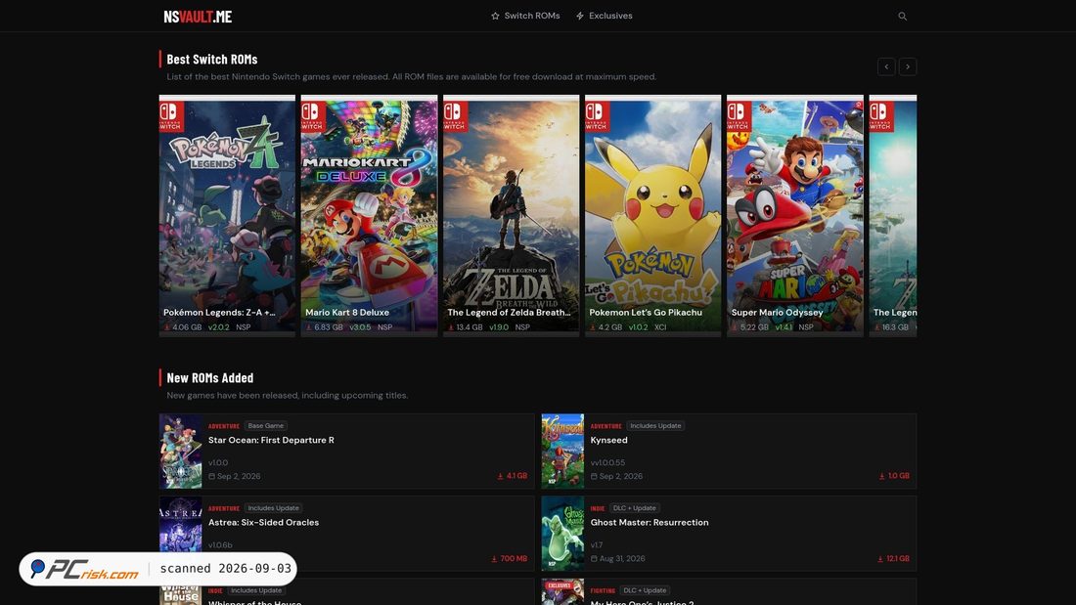The image size is (1076, 605).
Task: Click the Kynseed cover thumbnail
Action: 562,451
